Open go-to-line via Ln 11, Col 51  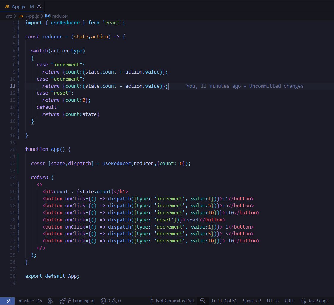click(224, 301)
